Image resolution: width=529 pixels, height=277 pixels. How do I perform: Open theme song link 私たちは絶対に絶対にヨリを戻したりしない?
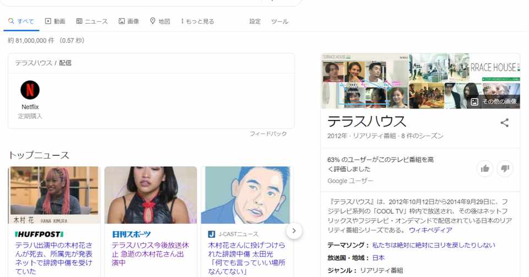(x=434, y=245)
